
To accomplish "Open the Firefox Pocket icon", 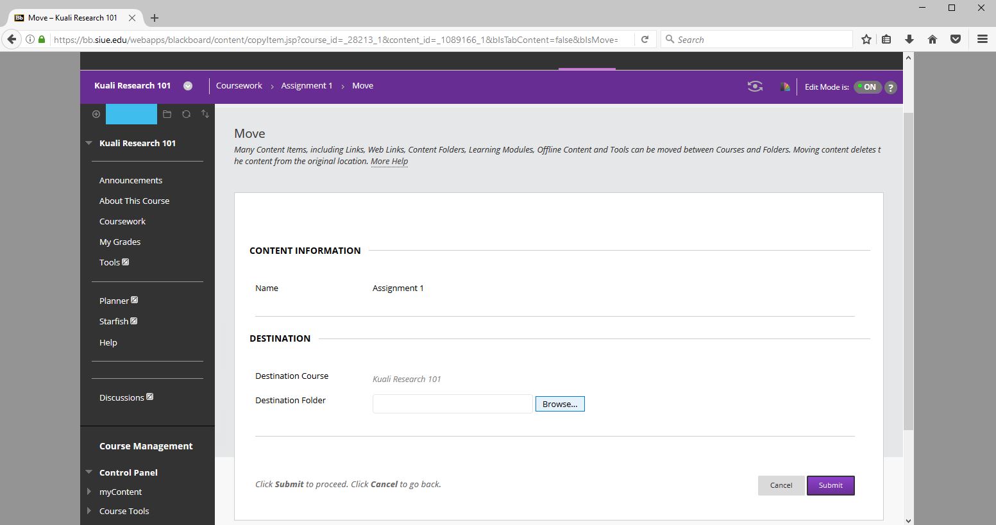I will (956, 39).
